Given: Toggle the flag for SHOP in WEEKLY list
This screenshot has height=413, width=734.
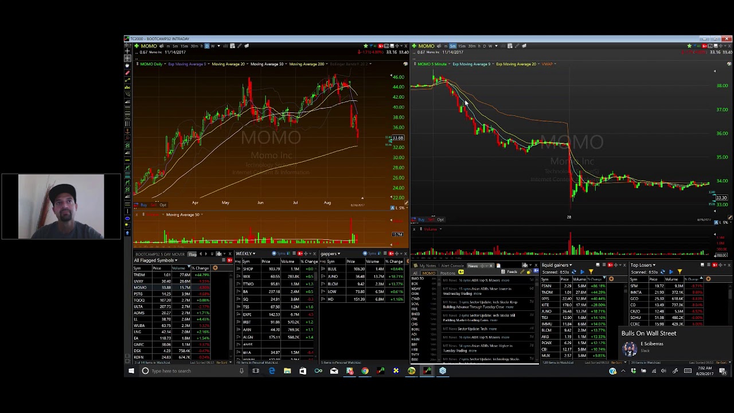Looking at the screenshot, I should click(239, 268).
